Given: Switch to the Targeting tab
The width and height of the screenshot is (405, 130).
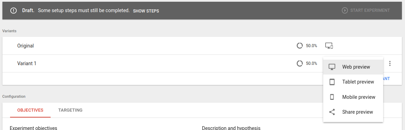Looking at the screenshot, I should (x=70, y=110).
